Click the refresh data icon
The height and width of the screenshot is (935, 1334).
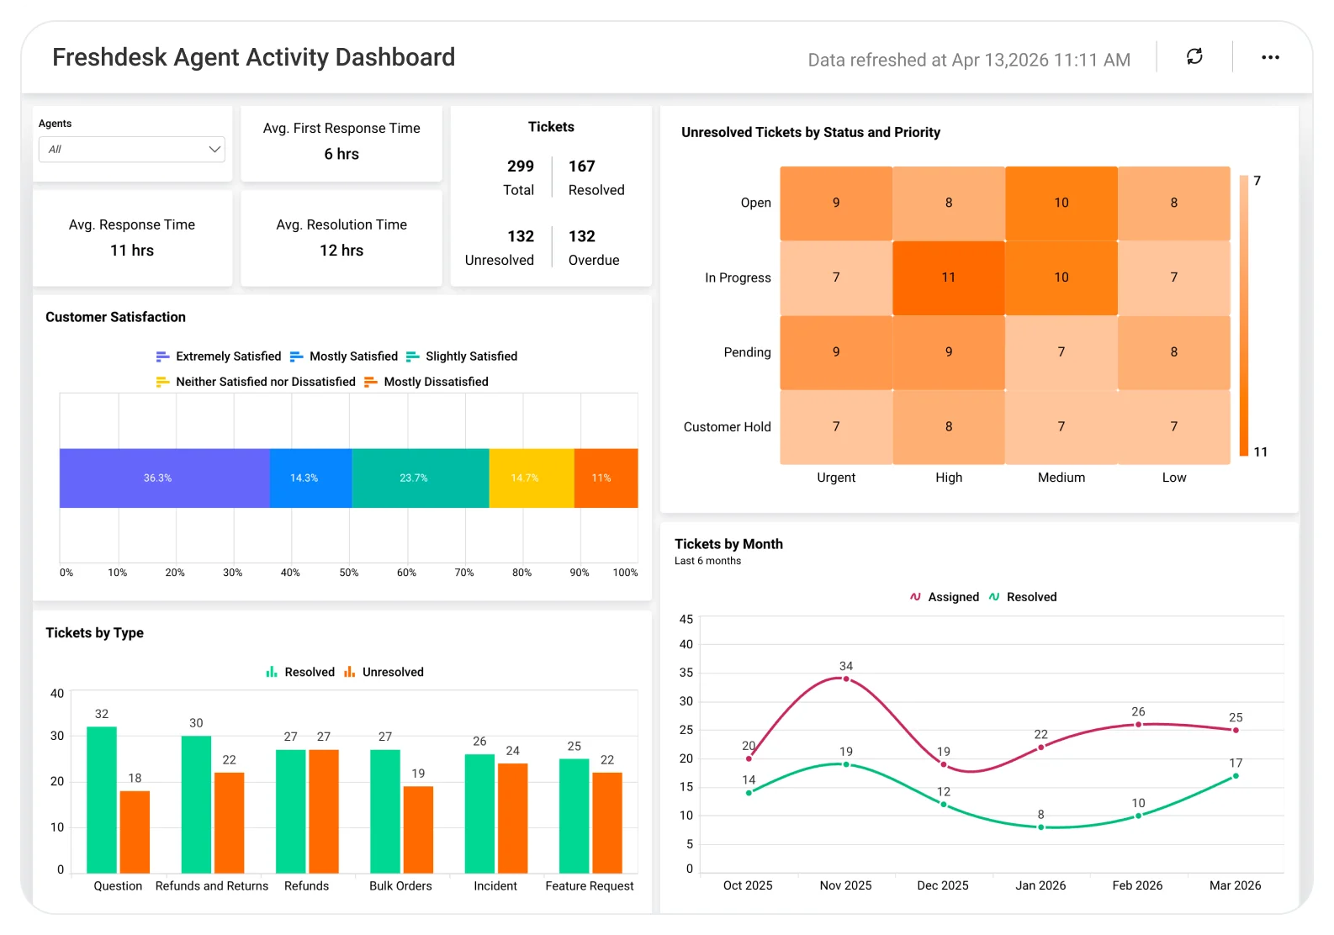pyautogui.click(x=1194, y=56)
